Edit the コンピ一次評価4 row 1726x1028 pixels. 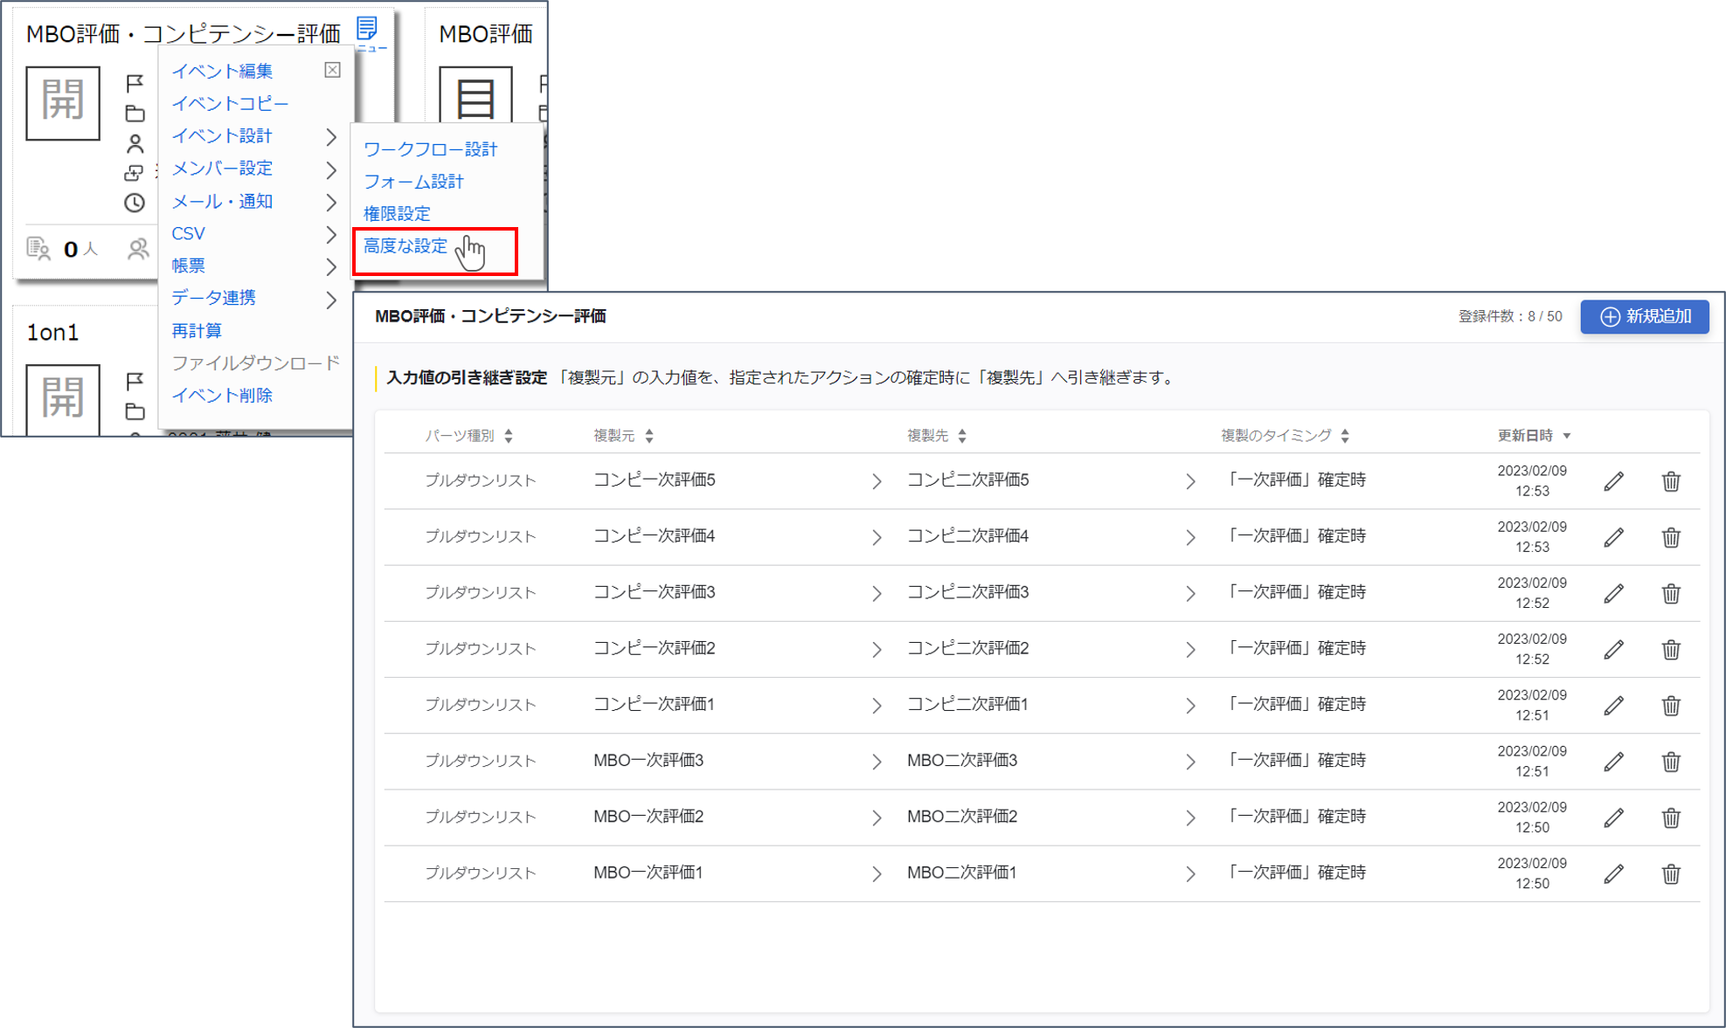point(1613,537)
